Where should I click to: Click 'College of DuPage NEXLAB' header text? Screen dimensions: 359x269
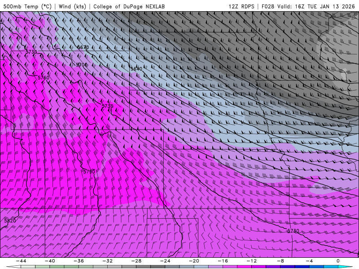coord(129,6)
